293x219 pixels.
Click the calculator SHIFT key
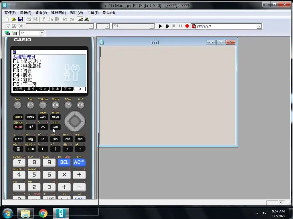tap(18, 117)
